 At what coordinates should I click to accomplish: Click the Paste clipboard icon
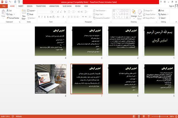click(x=3, y=12)
